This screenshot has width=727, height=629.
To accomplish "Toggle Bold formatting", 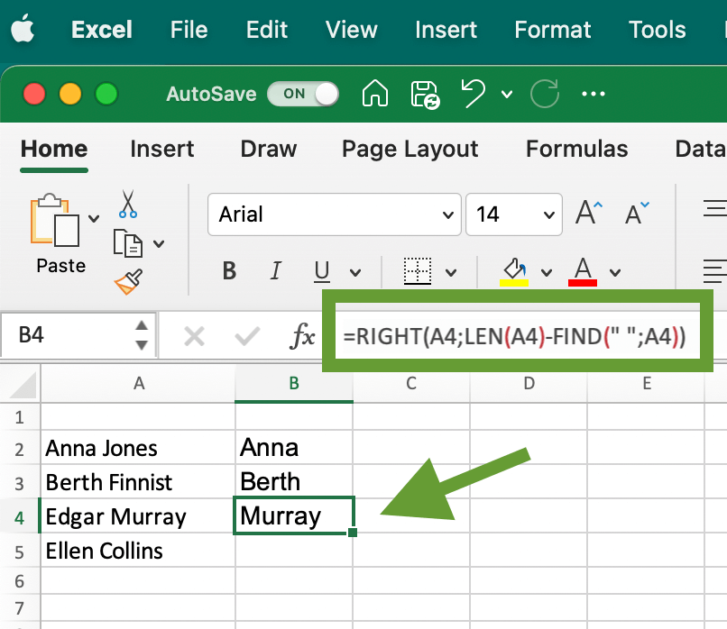I will tap(228, 270).
